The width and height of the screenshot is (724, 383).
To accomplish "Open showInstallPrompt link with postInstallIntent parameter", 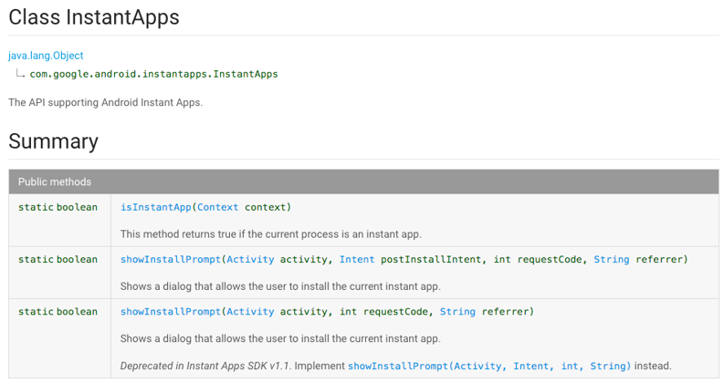I will pyautogui.click(x=171, y=259).
